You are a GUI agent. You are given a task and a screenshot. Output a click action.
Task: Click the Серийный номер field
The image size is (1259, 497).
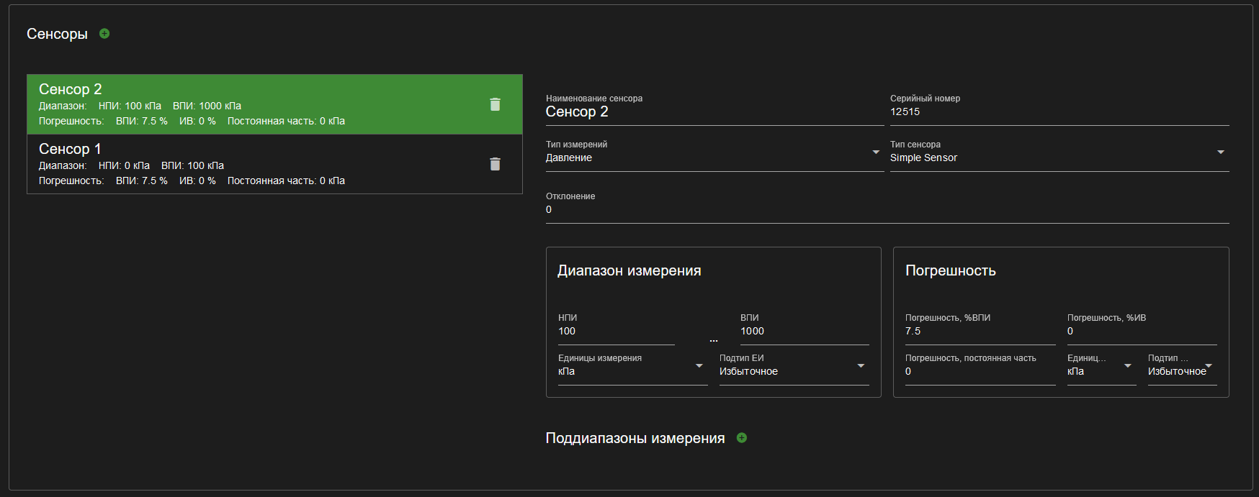tap(1059, 109)
